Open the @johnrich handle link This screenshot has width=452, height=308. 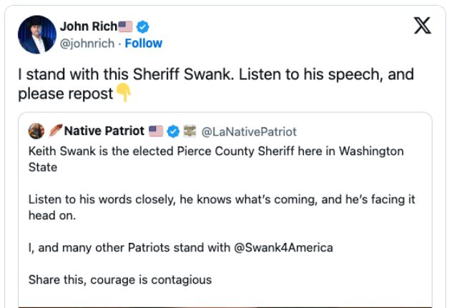(x=92, y=44)
